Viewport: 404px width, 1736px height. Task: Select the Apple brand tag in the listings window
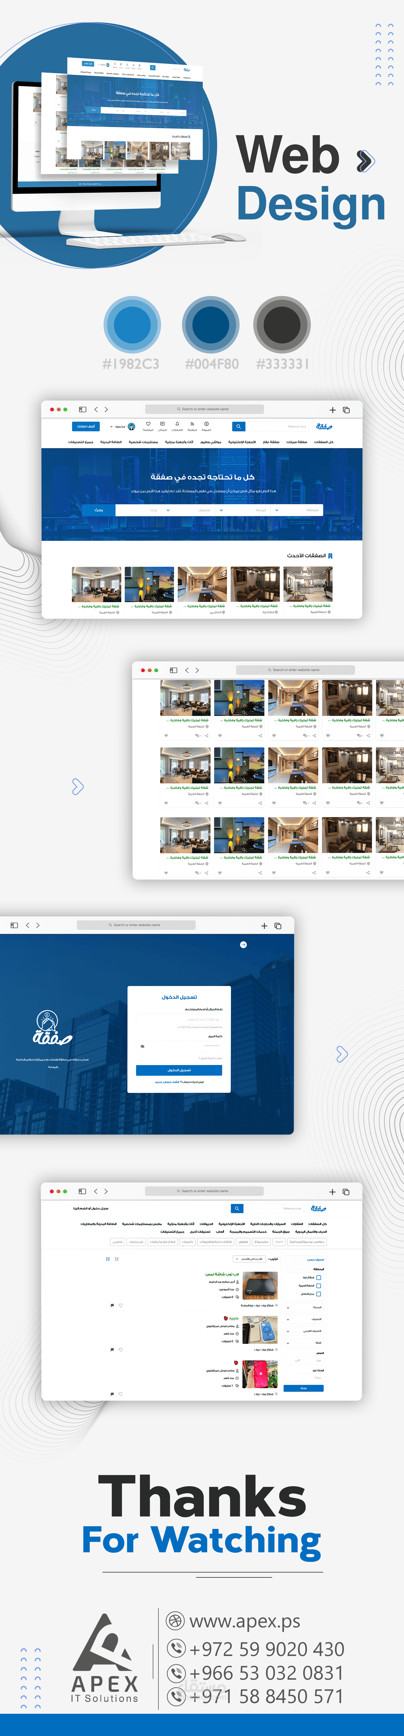click(x=279, y=1241)
